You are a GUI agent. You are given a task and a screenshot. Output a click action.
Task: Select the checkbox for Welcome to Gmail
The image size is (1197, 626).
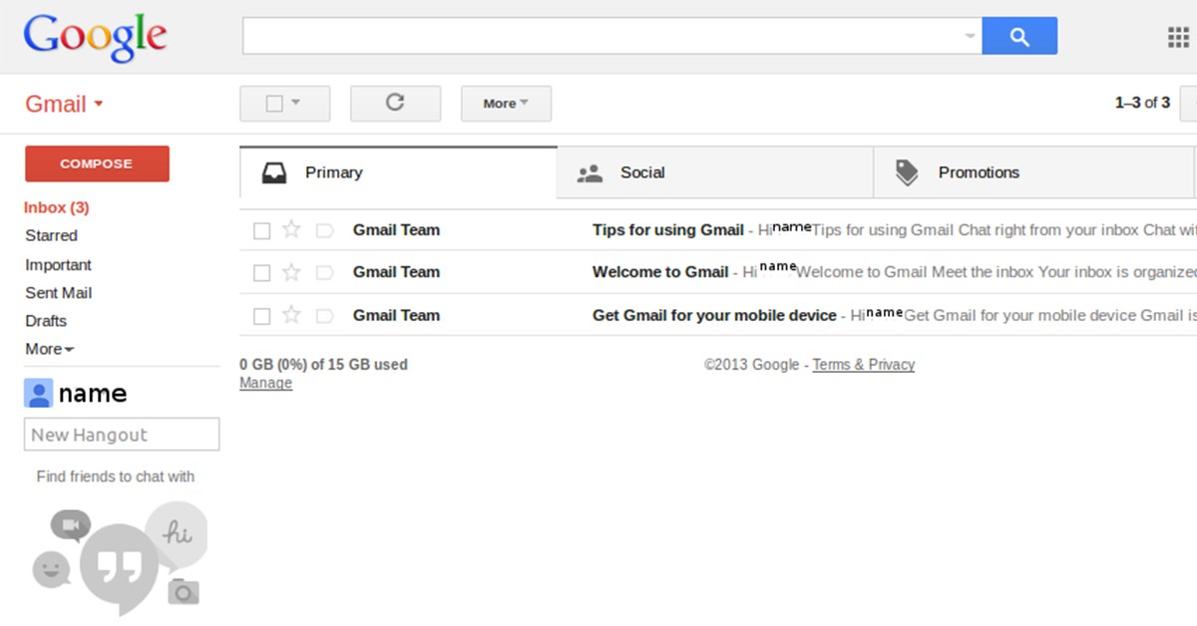pos(261,273)
